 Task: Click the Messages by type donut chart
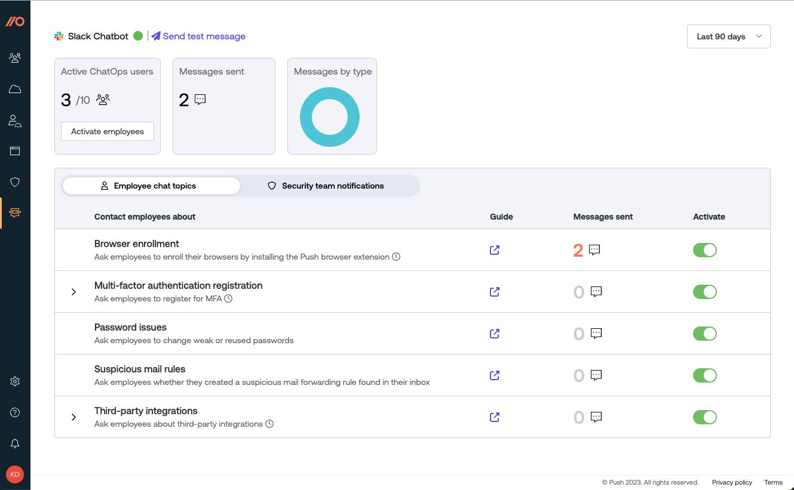point(330,117)
